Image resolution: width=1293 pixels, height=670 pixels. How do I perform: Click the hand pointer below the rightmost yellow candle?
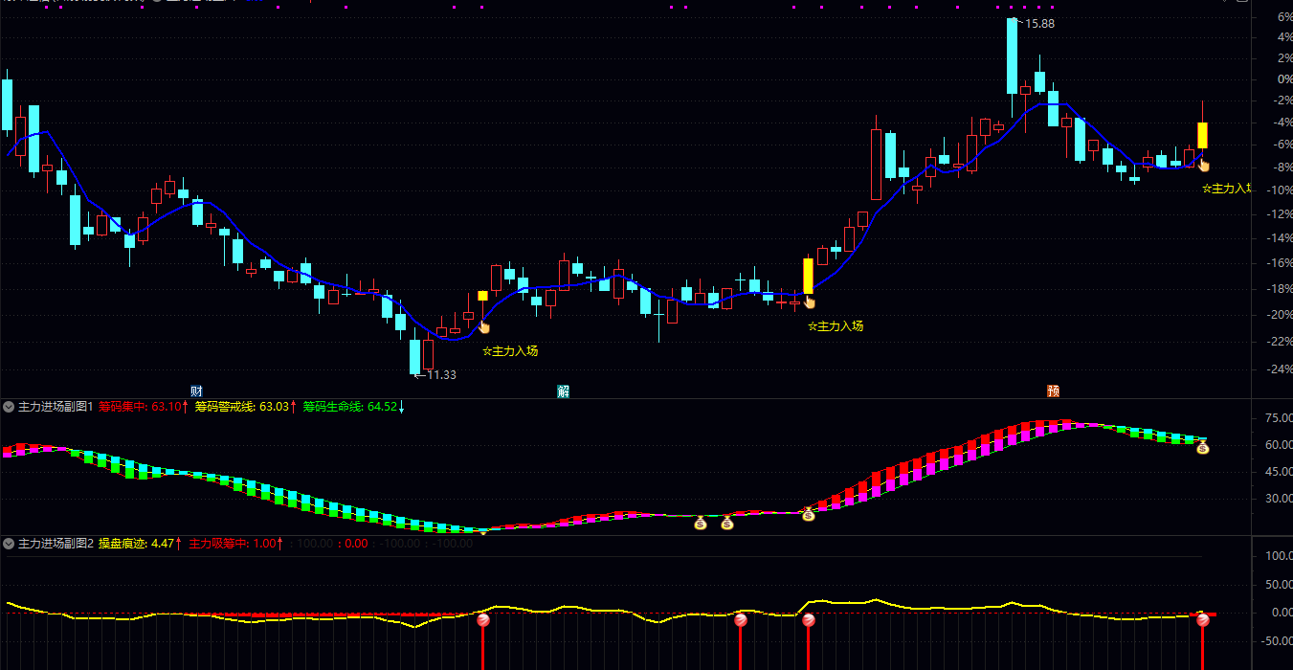click(1203, 165)
